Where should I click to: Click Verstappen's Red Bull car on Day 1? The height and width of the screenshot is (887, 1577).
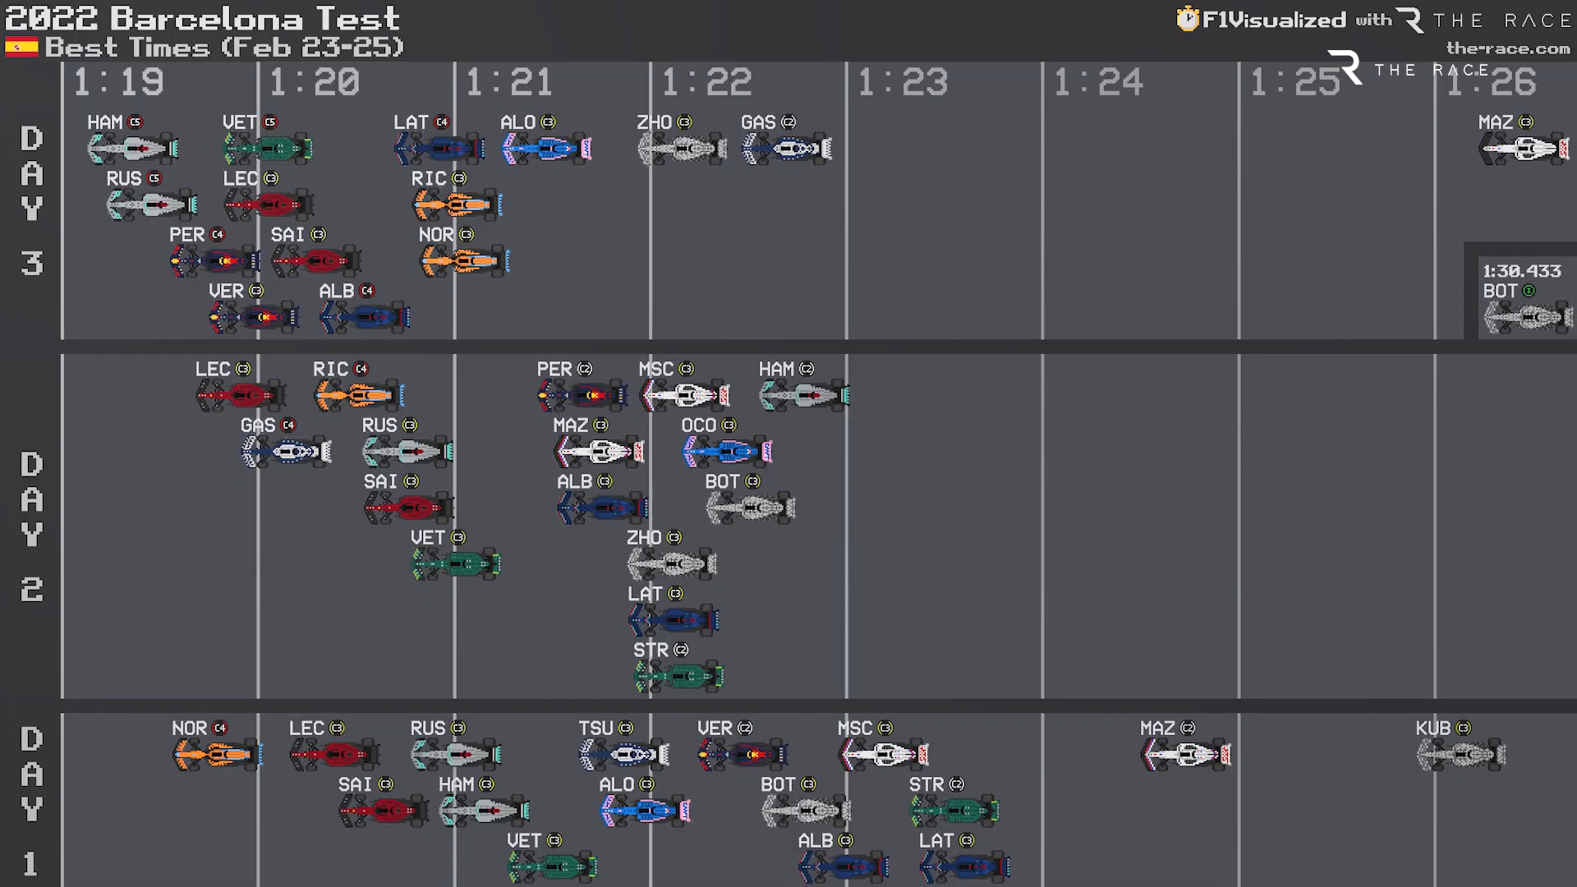(x=743, y=755)
